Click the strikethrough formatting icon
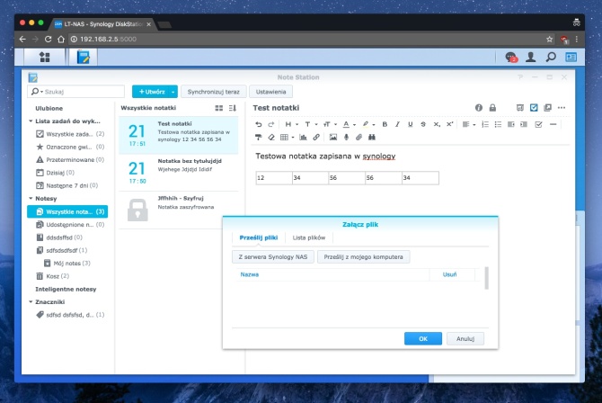602x403 pixels. click(422, 124)
